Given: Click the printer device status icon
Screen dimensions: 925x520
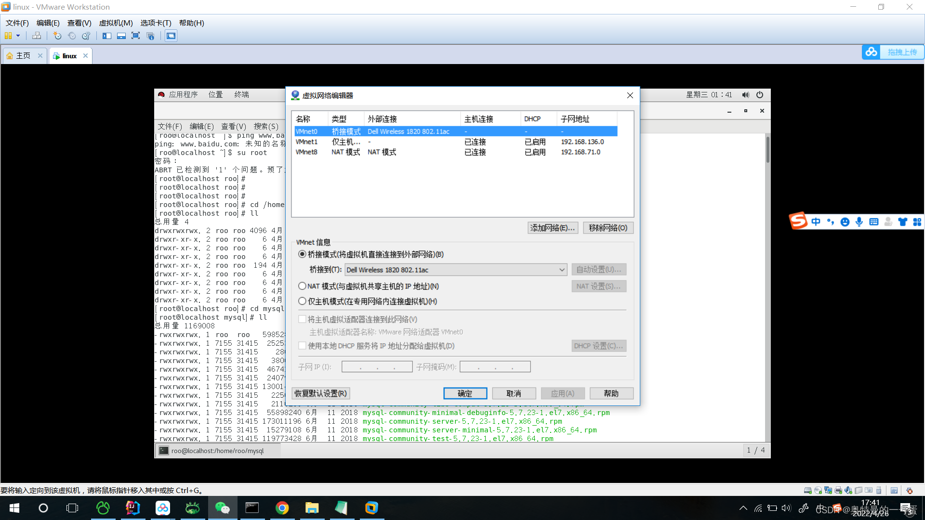Looking at the screenshot, I should click(x=838, y=490).
